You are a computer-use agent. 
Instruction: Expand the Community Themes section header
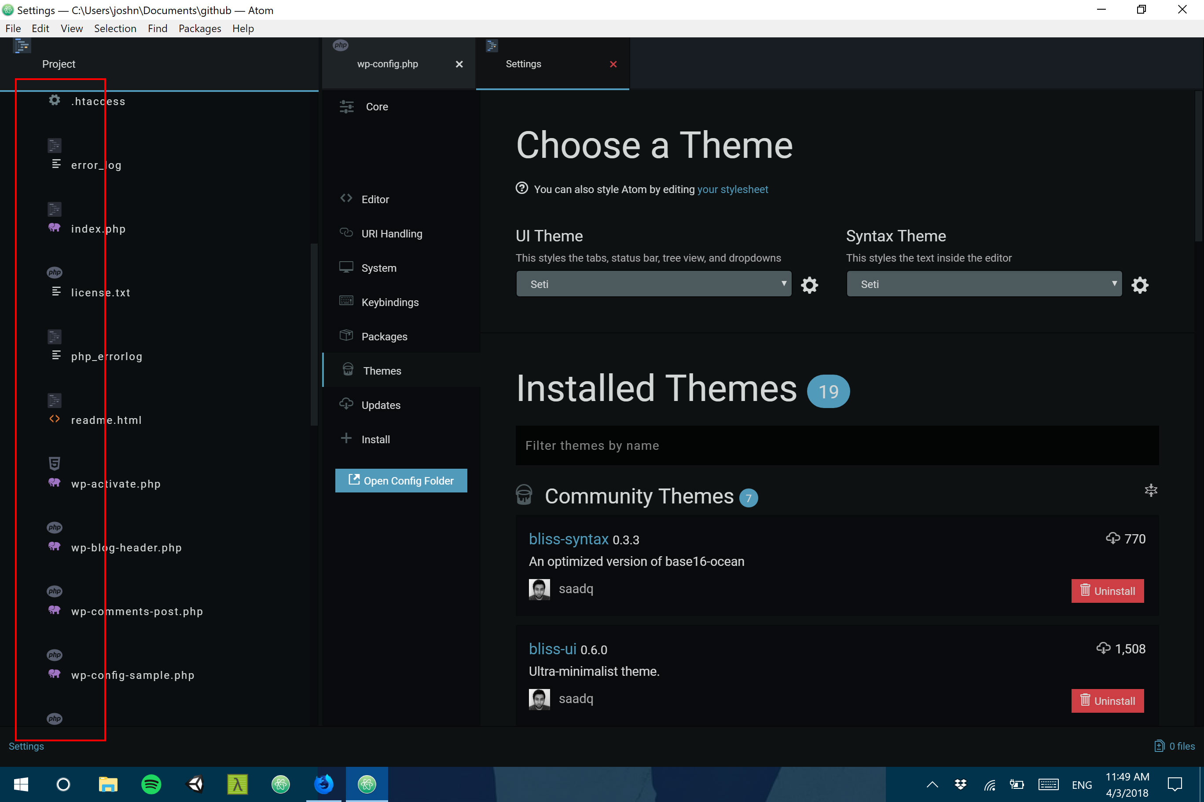click(x=639, y=496)
